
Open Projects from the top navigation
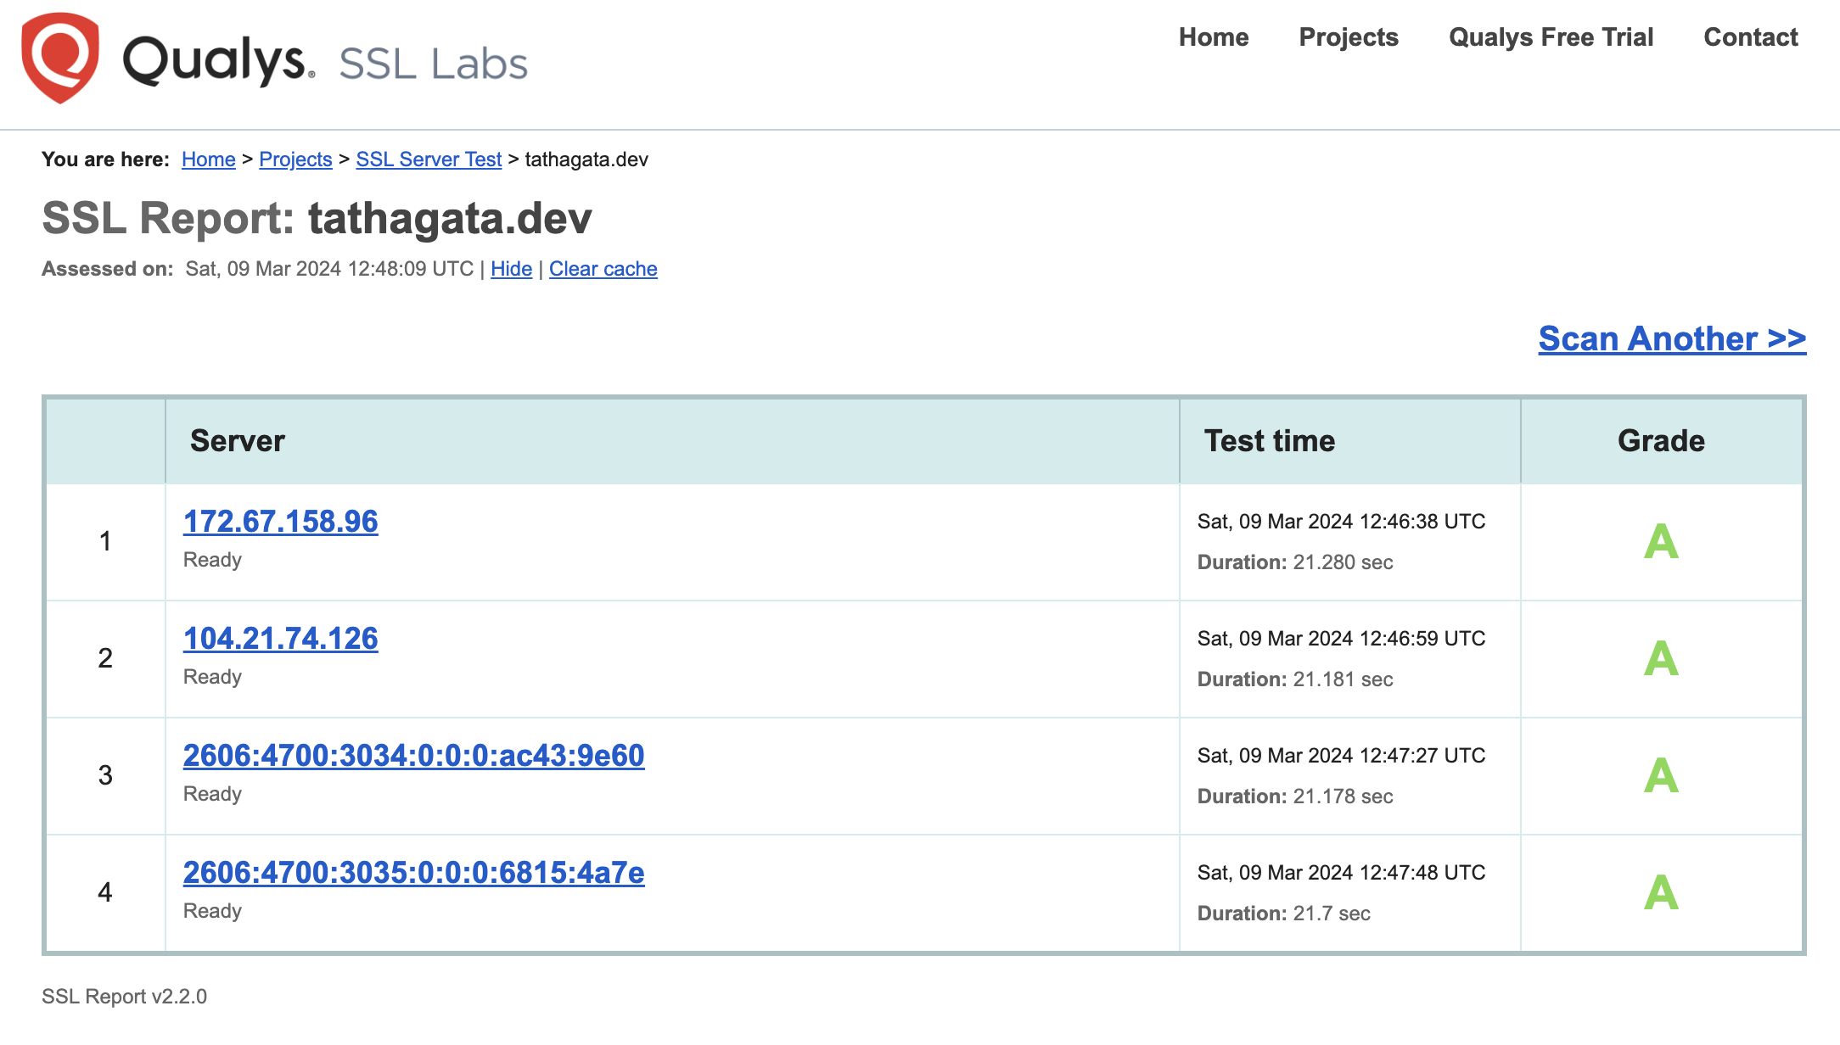(x=1348, y=37)
